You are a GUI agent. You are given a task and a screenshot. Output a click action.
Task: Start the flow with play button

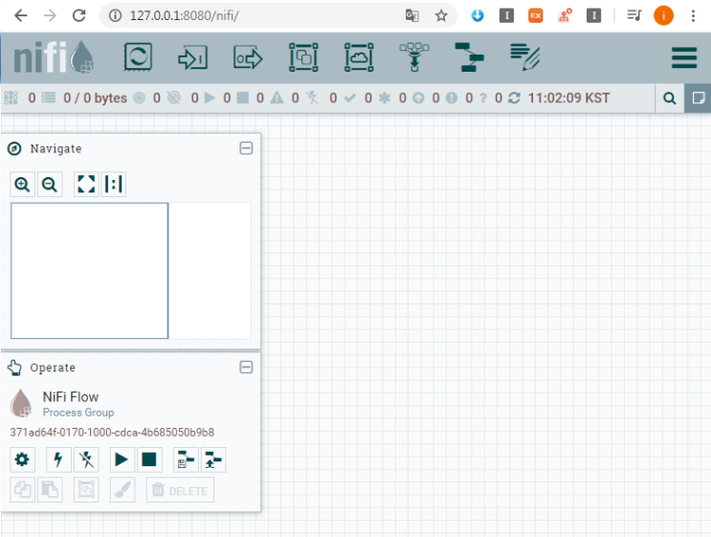pos(122,459)
